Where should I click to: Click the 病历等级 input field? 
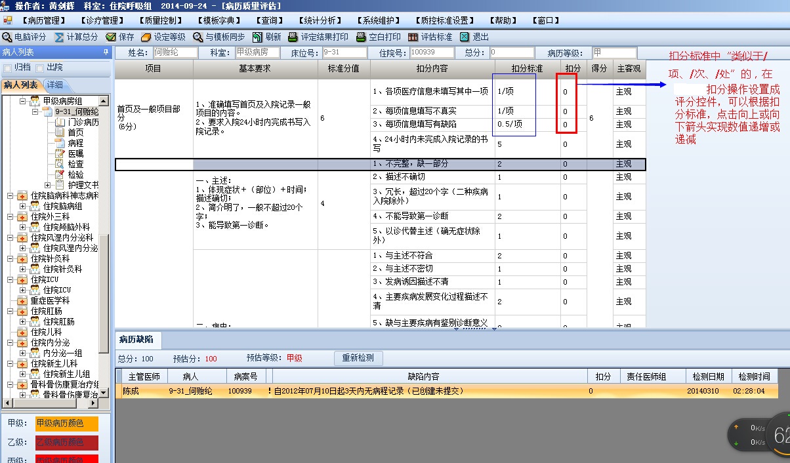click(x=614, y=52)
